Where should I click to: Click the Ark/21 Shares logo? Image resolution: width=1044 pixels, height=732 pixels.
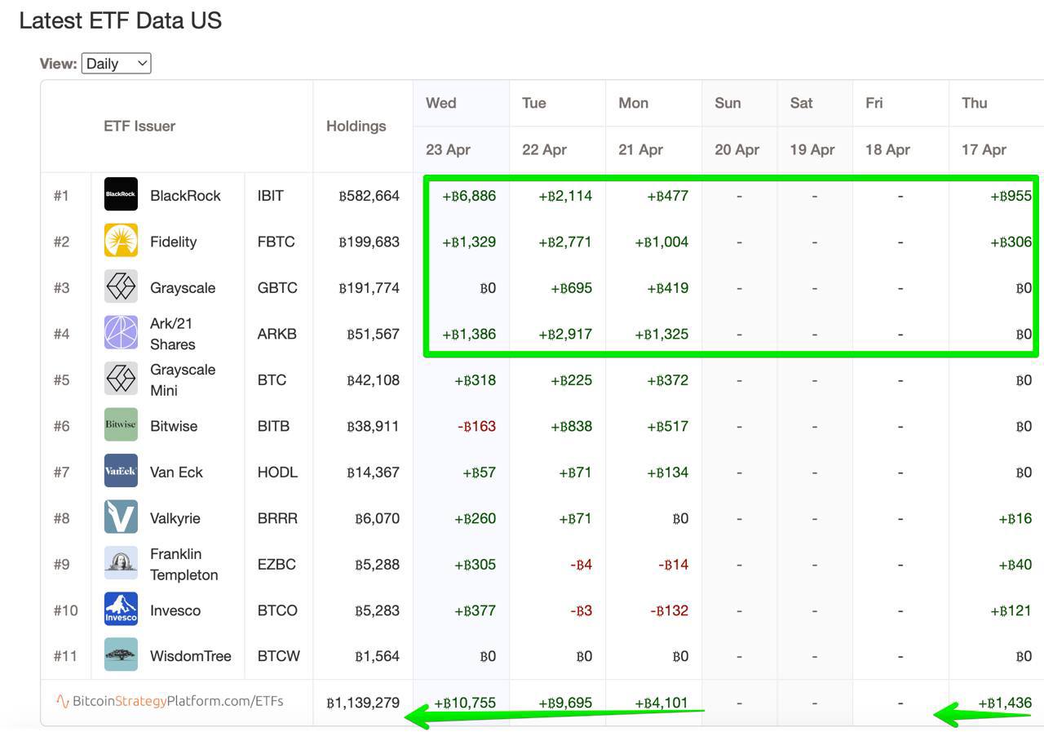click(x=121, y=333)
